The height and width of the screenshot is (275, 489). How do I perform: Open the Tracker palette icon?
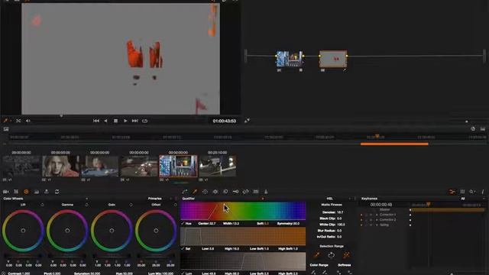[x=215, y=192]
